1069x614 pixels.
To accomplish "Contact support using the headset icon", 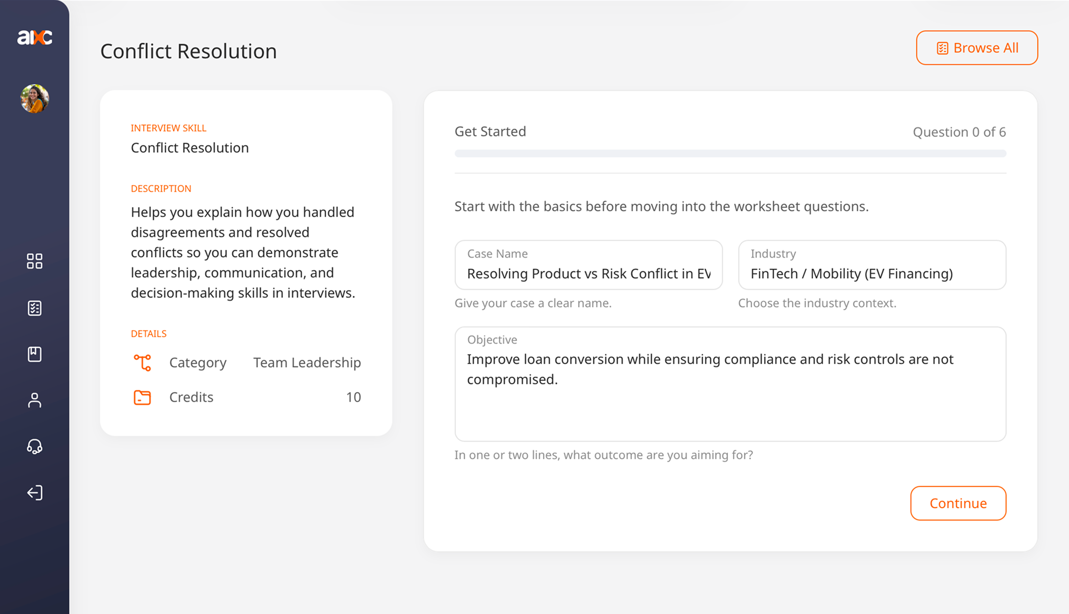I will coord(34,447).
